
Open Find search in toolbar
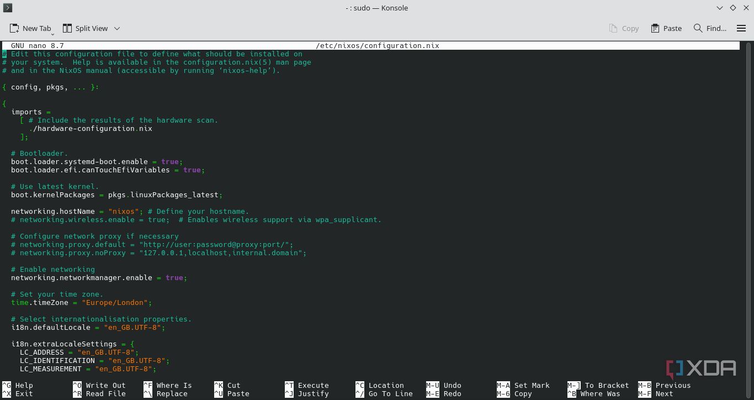click(x=710, y=28)
